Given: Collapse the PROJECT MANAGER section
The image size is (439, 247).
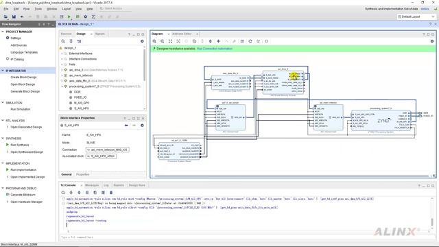Looking at the screenshot, I should 3,32.
